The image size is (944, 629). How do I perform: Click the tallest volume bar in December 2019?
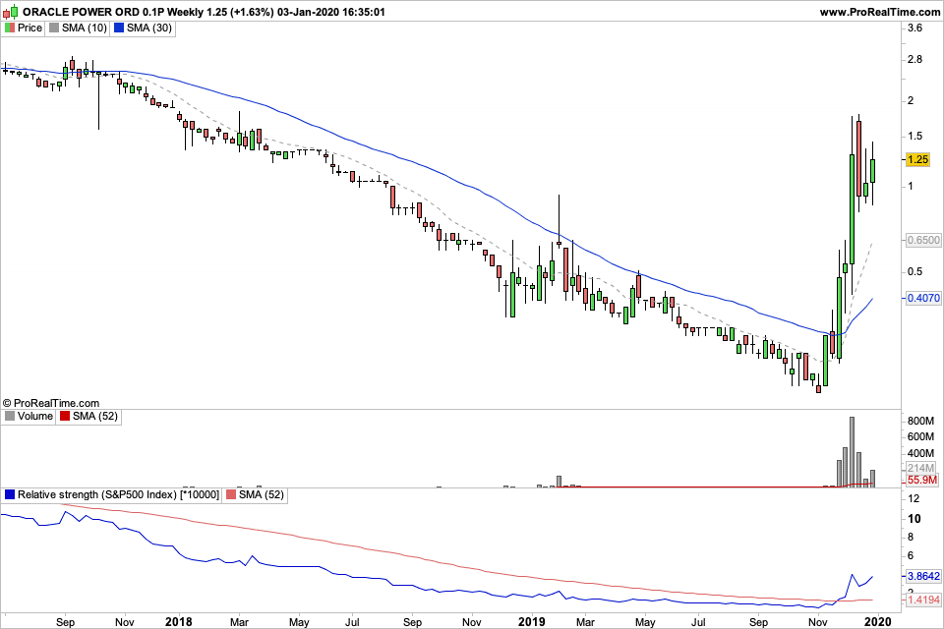(x=852, y=451)
